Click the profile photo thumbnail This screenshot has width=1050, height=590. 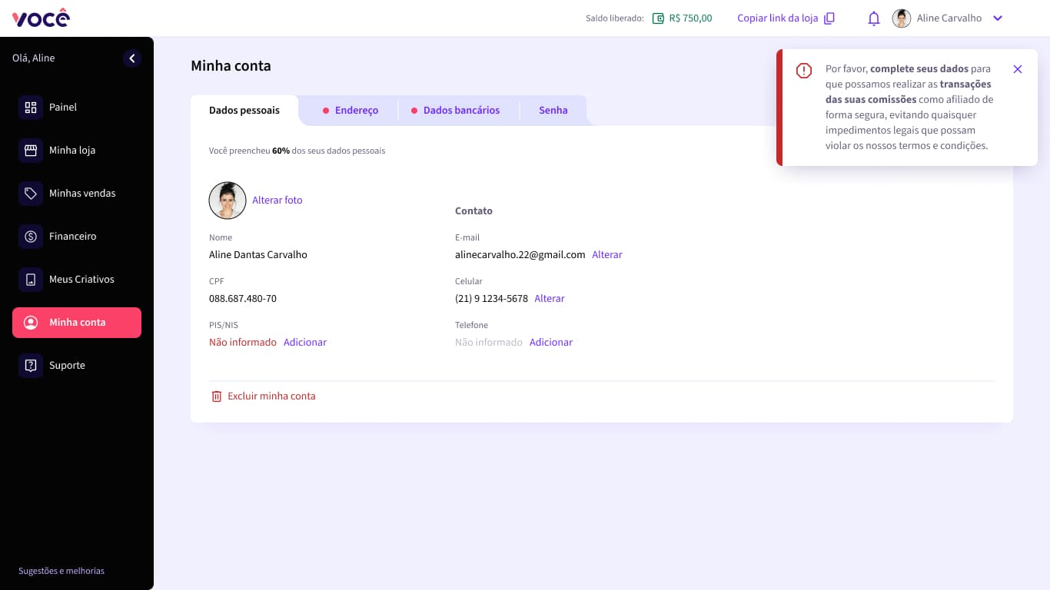pos(228,201)
